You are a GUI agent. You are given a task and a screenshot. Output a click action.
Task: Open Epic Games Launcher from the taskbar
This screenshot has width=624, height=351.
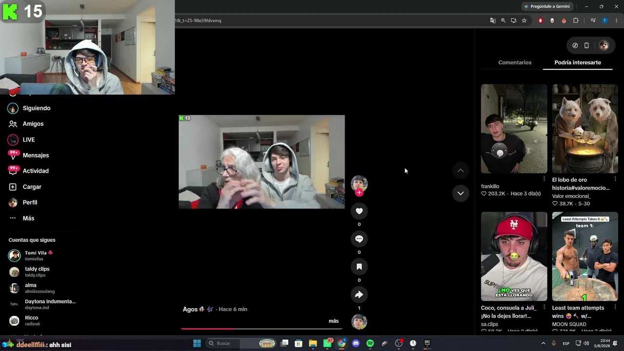[x=427, y=343]
